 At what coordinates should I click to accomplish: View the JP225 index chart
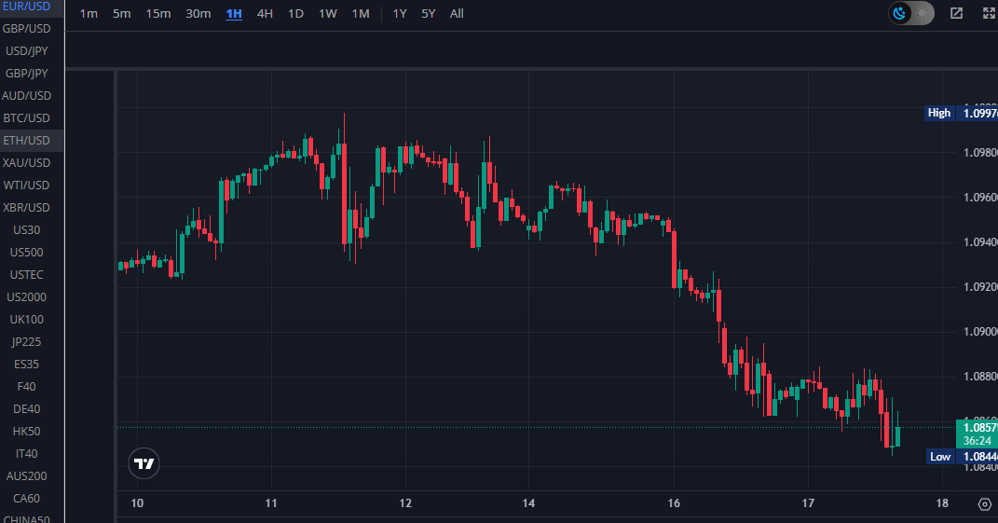tap(26, 341)
